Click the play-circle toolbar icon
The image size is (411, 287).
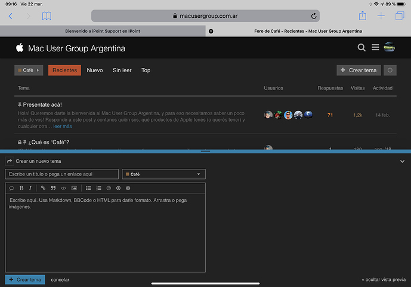(x=119, y=188)
